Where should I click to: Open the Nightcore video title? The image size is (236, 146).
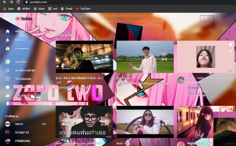click(200, 143)
